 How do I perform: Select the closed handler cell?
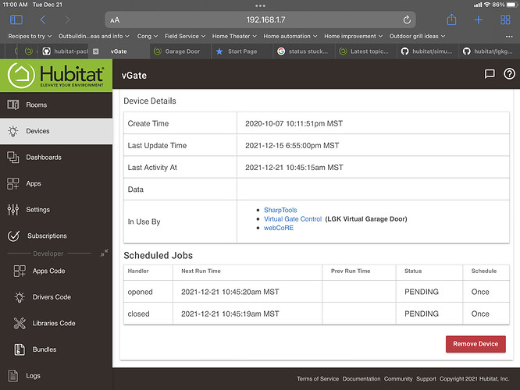(x=148, y=314)
